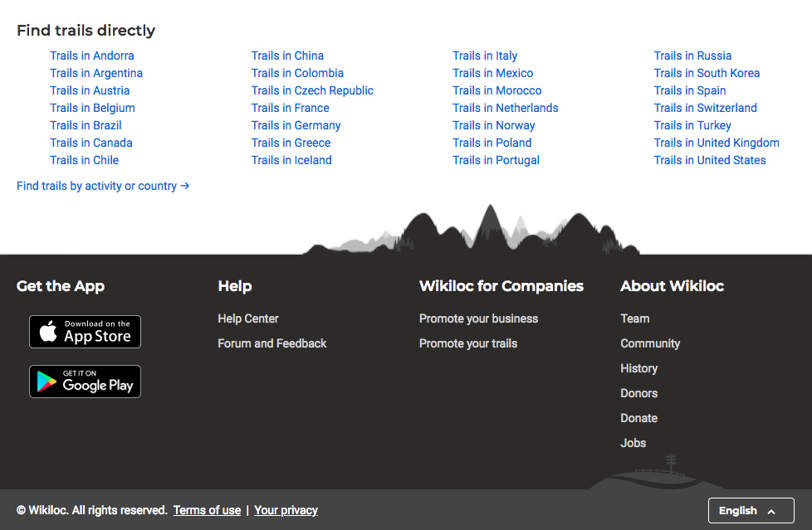
Task: Go to Trails in Switzerland
Action: [705, 108]
